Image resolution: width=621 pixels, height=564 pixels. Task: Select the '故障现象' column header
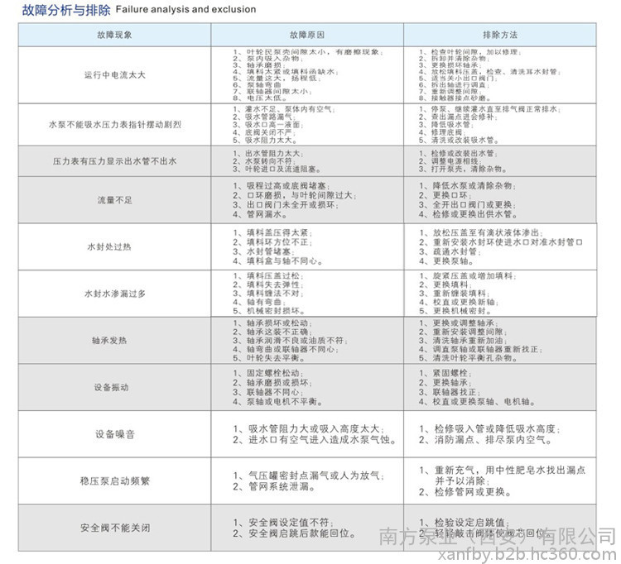pos(114,35)
